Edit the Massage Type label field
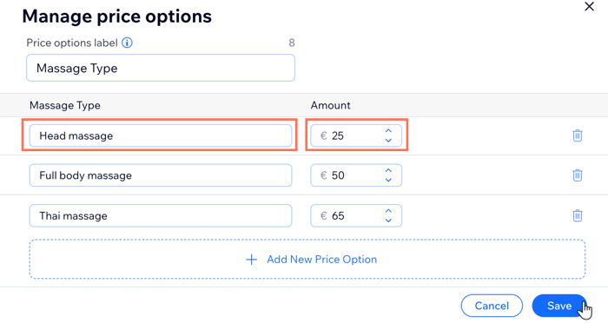 (161, 68)
